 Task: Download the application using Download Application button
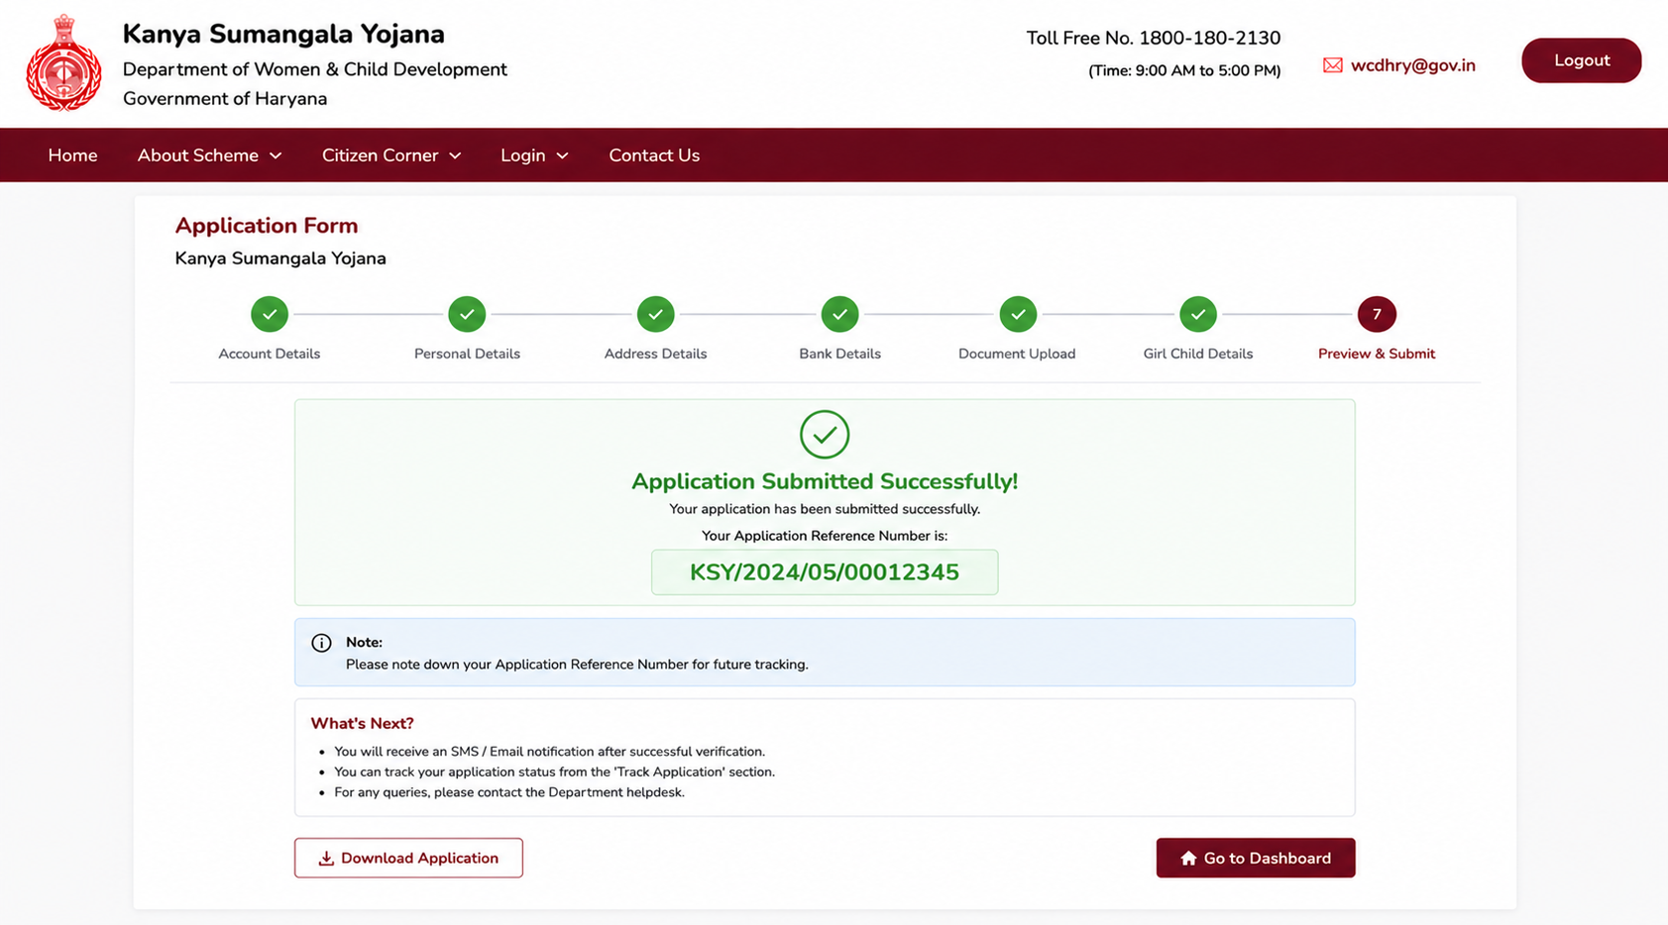pyautogui.click(x=408, y=858)
